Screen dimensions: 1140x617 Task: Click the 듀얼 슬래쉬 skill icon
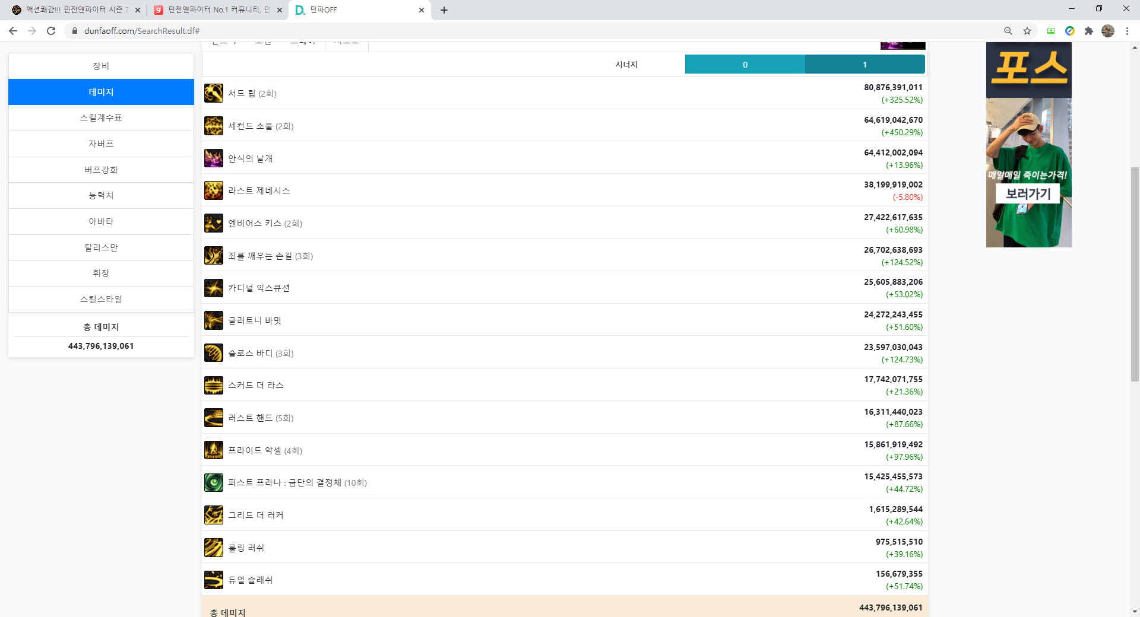click(213, 580)
